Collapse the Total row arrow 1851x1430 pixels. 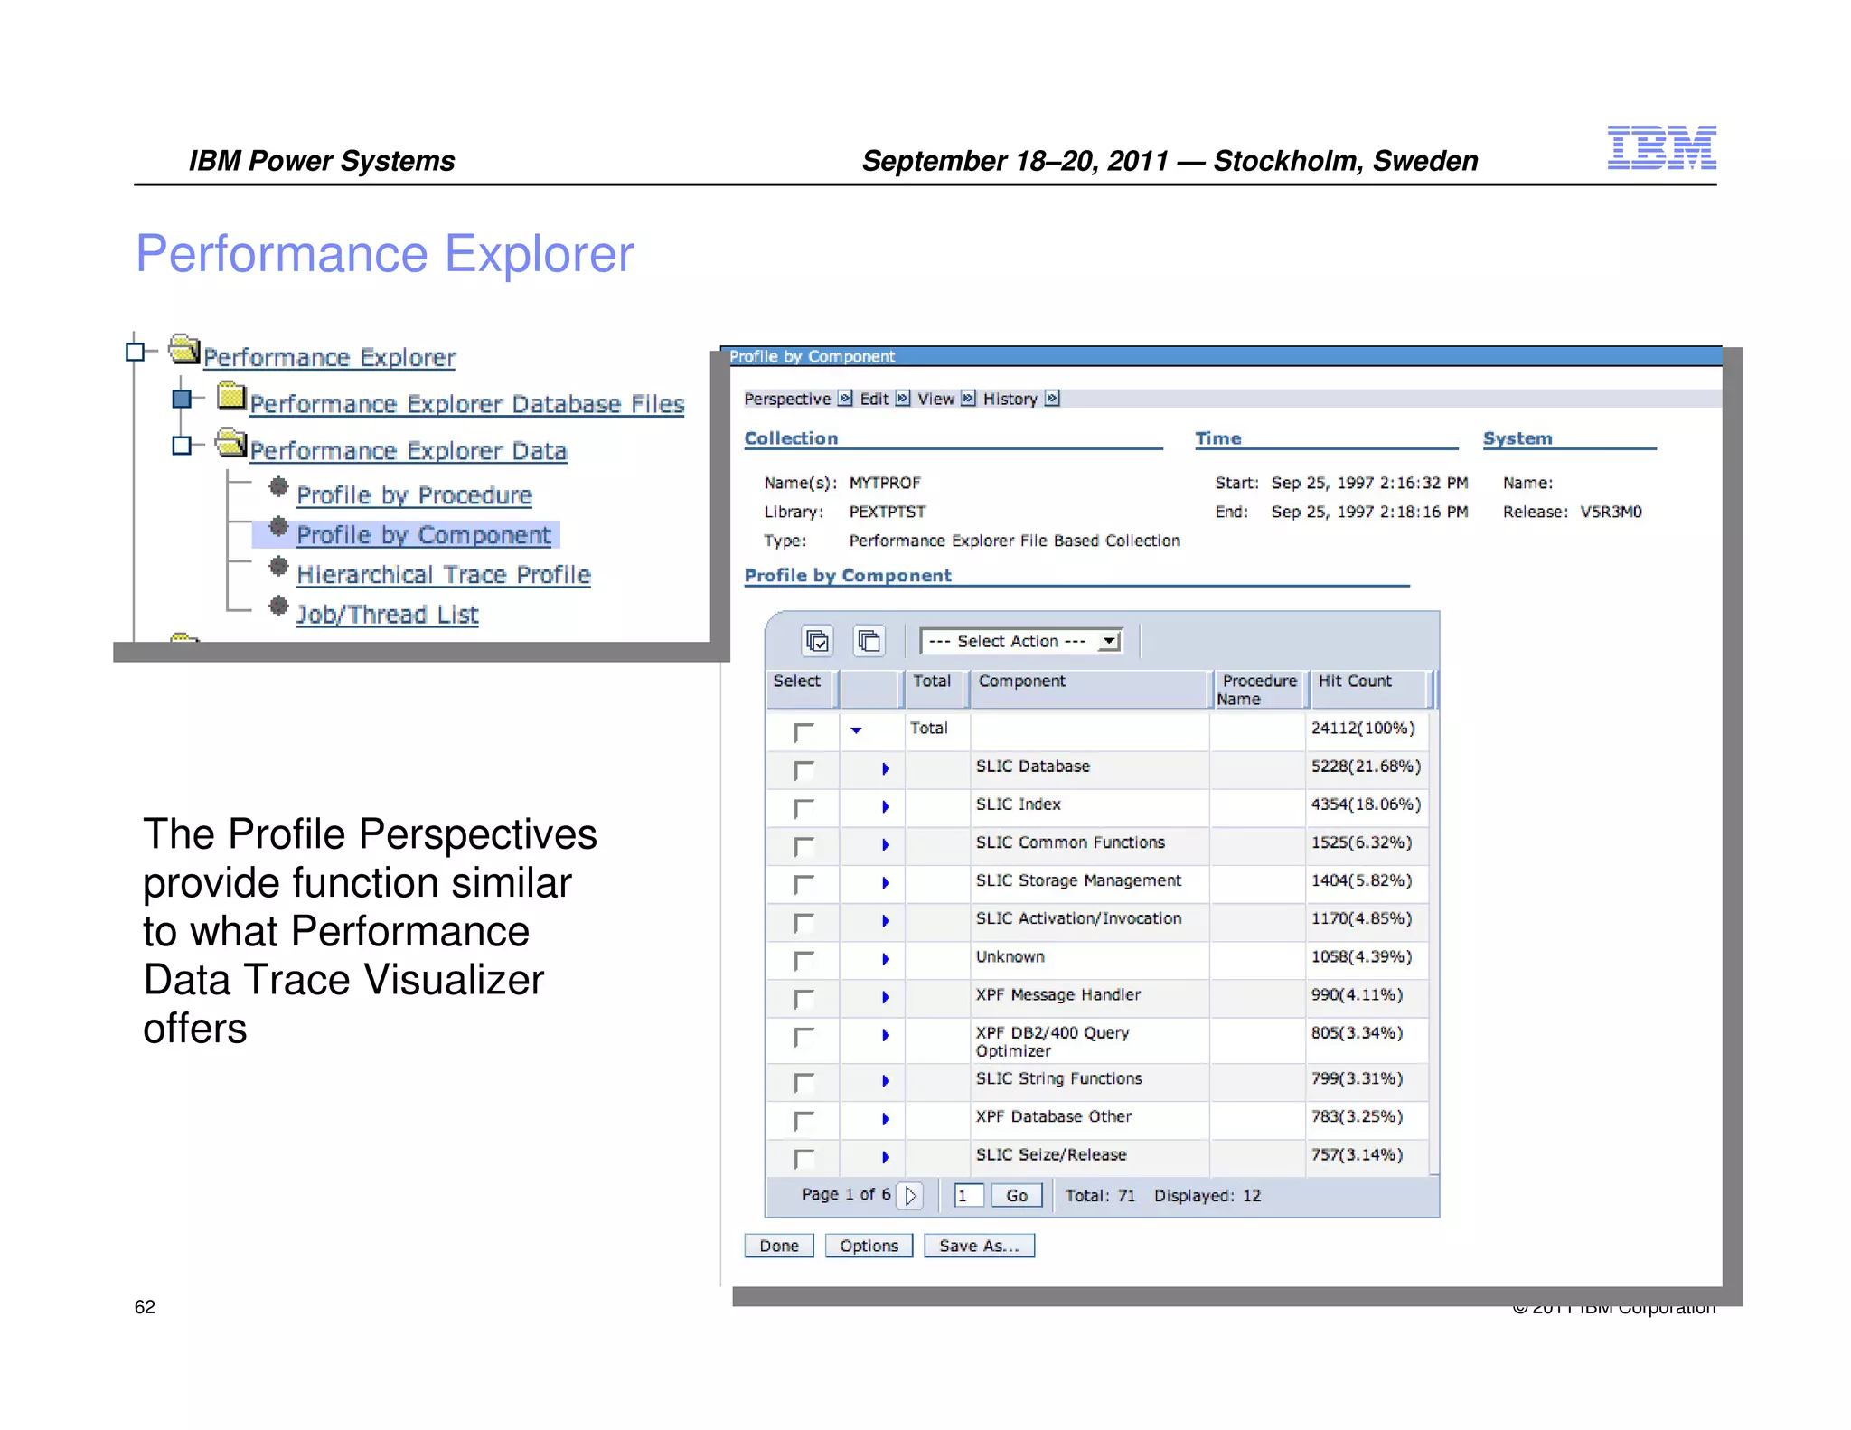(x=856, y=730)
